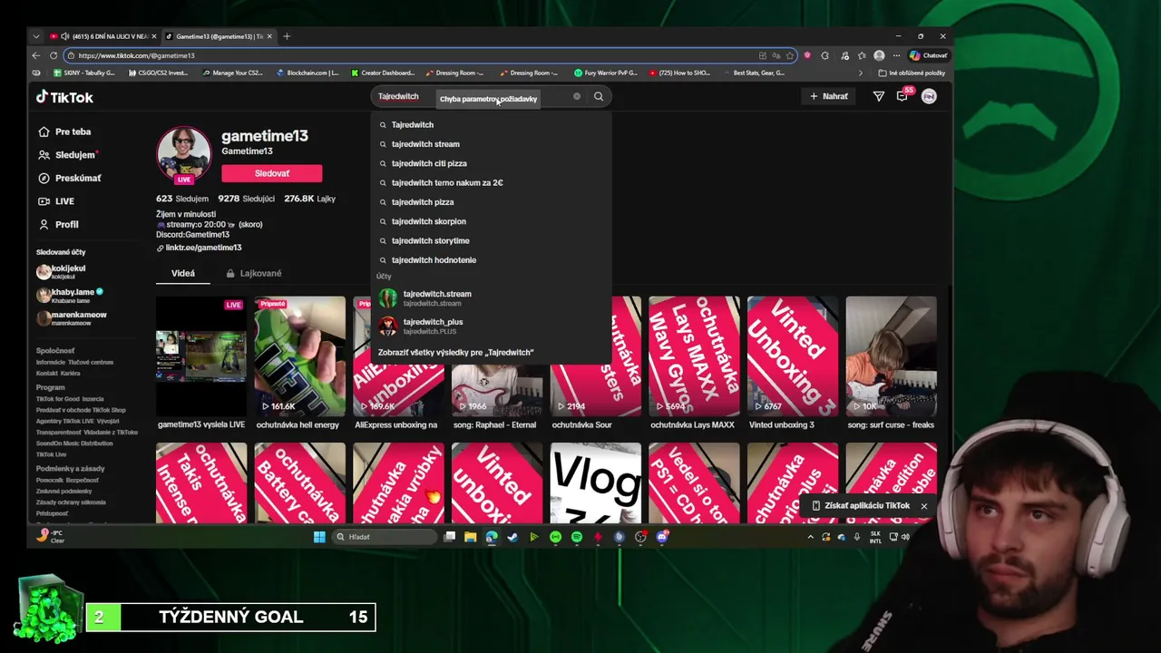Mute the YouTube tab audio icon
This screenshot has width=1161, height=653.
[65, 36]
